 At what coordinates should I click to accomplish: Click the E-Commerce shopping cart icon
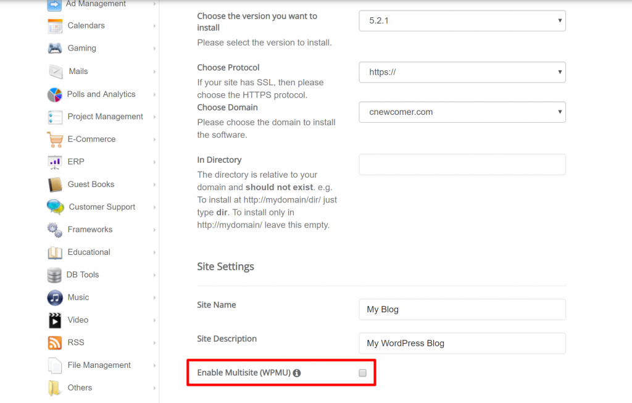point(55,139)
